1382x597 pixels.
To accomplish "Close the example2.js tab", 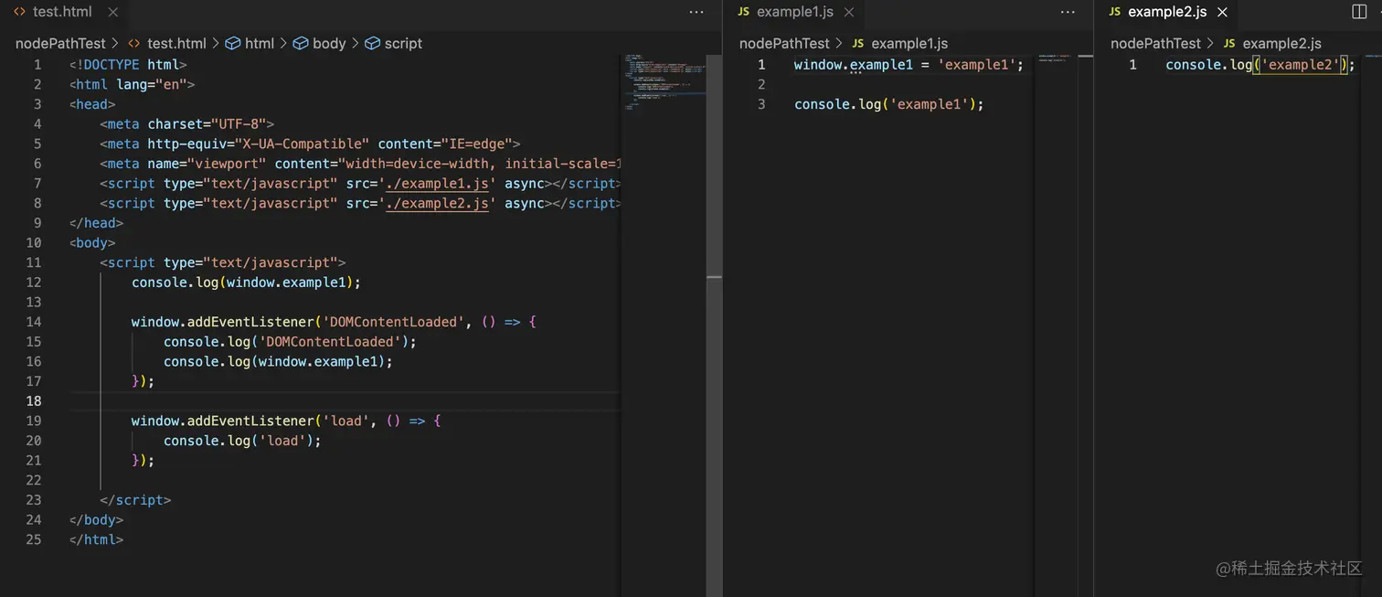I will tap(1222, 12).
